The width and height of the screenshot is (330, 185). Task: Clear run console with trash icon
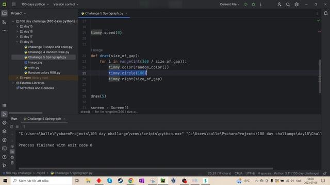(x=12, y=163)
